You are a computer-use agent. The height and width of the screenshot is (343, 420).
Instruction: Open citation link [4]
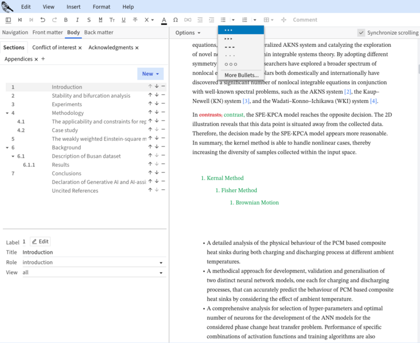(374, 101)
